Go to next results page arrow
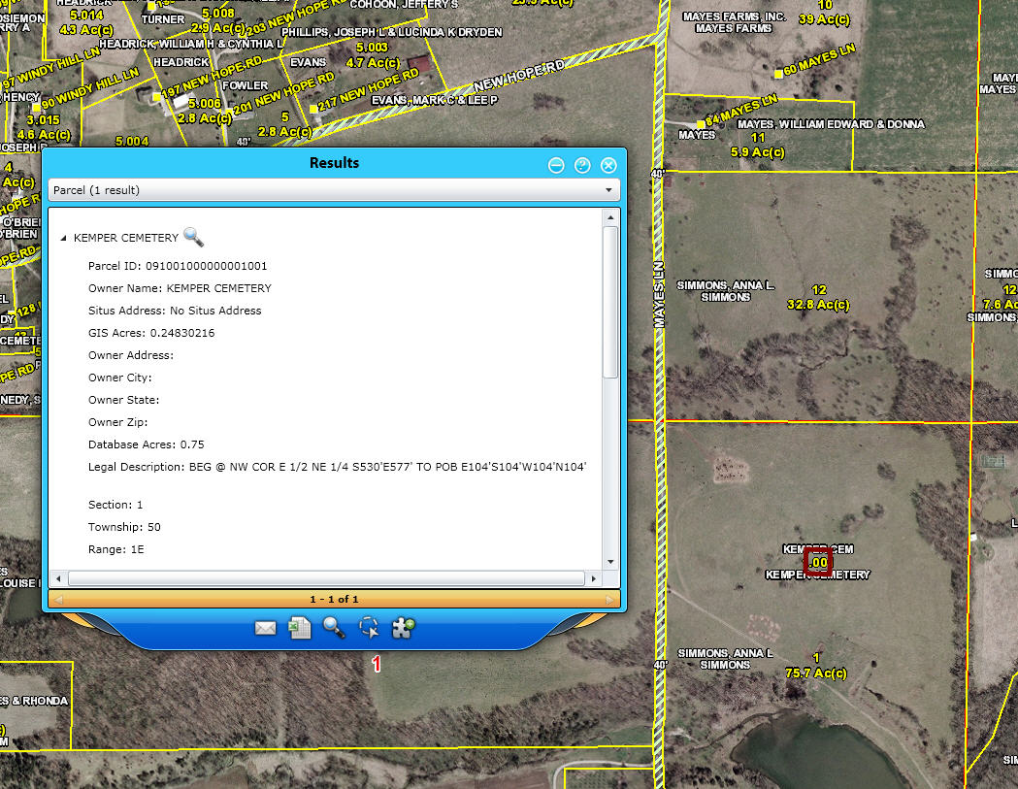Image resolution: width=1018 pixels, height=789 pixels. pos(610,600)
